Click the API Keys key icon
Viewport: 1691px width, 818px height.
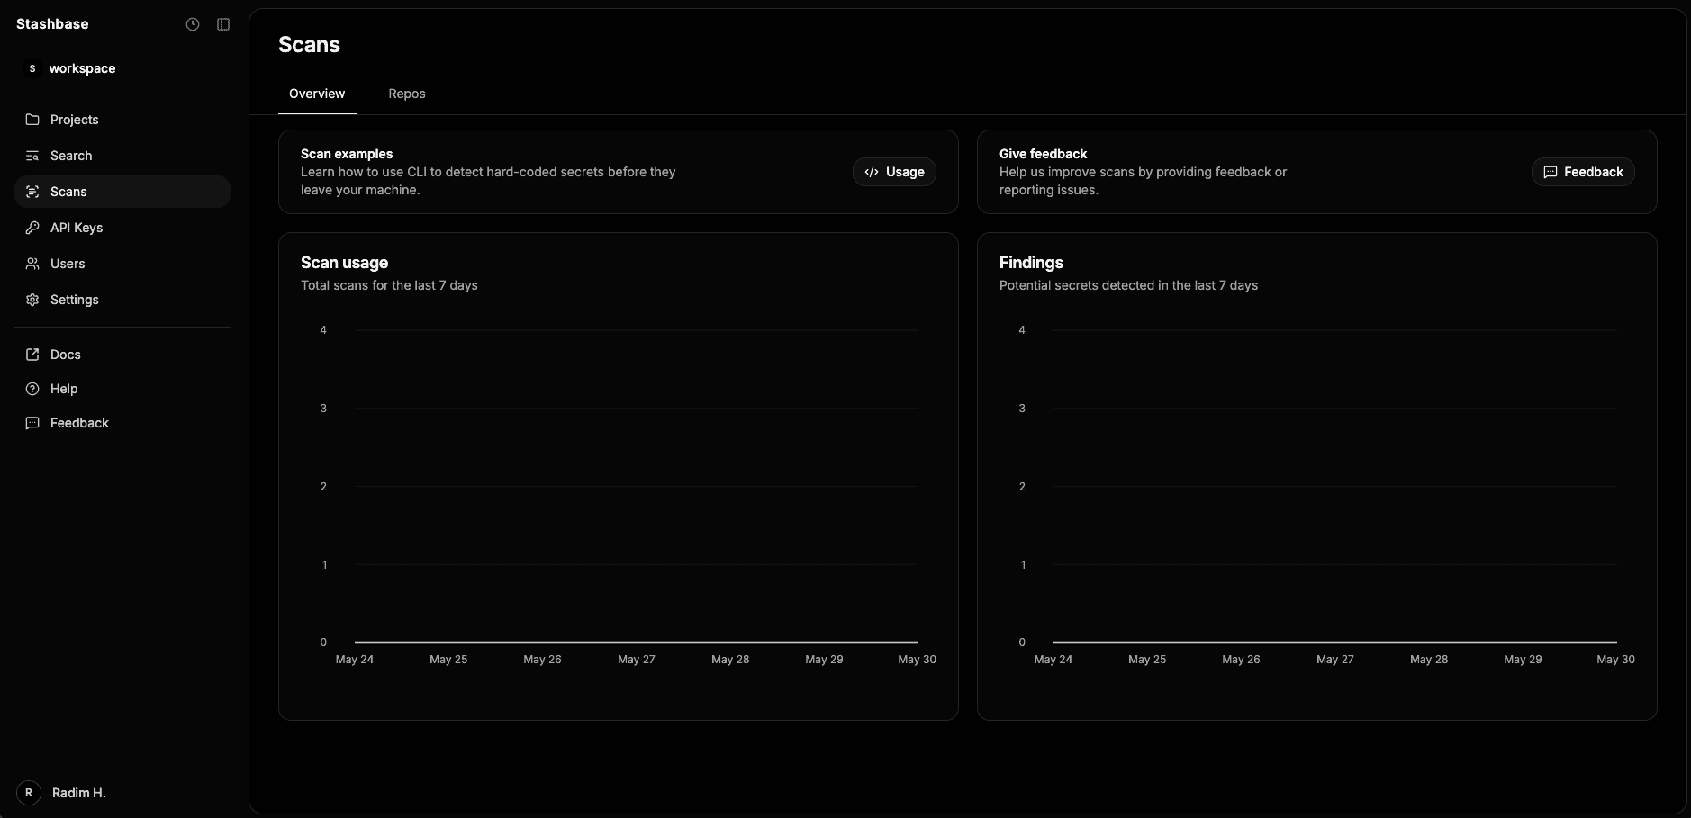(x=32, y=228)
